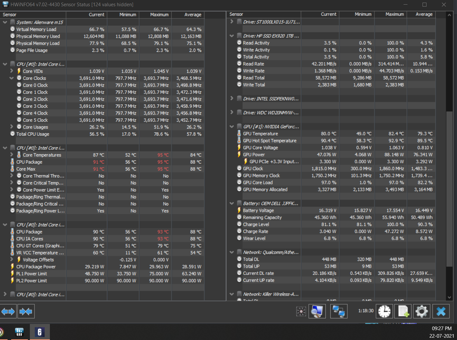
Task: Click the left Maximum column header
Action: (x=155, y=14)
